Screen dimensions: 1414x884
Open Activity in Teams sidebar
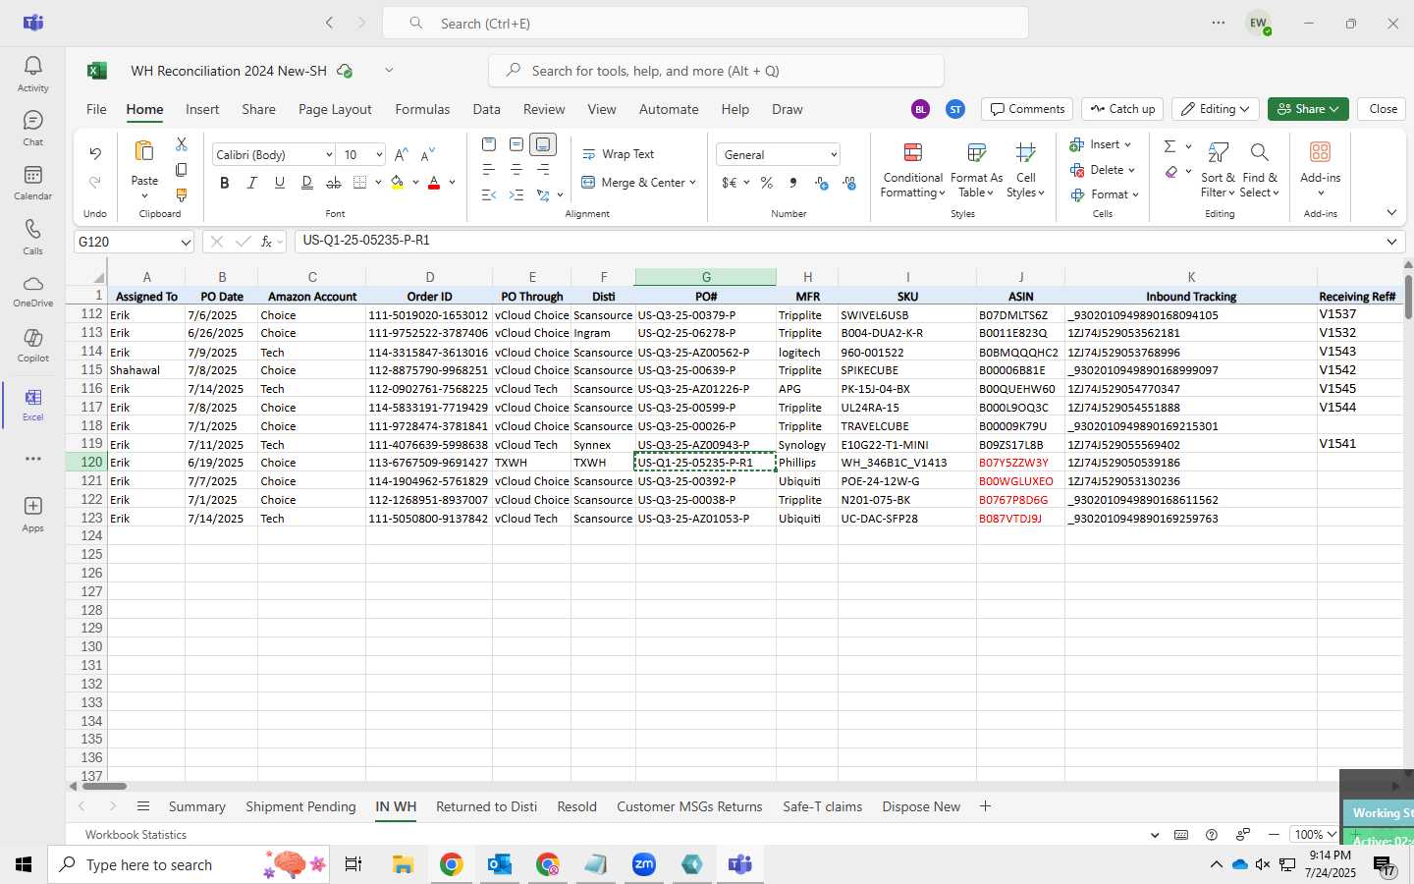(x=32, y=74)
